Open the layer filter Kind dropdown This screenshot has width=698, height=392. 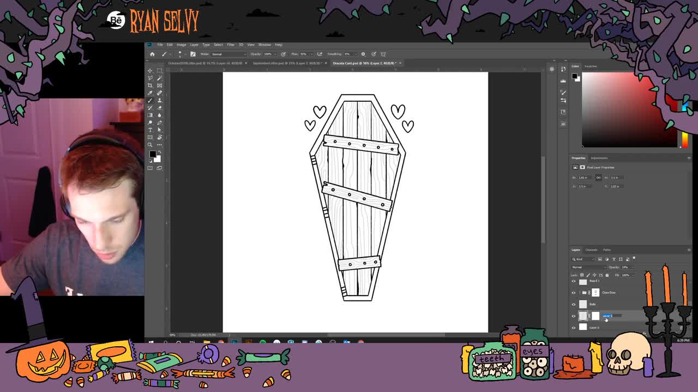[x=581, y=259]
